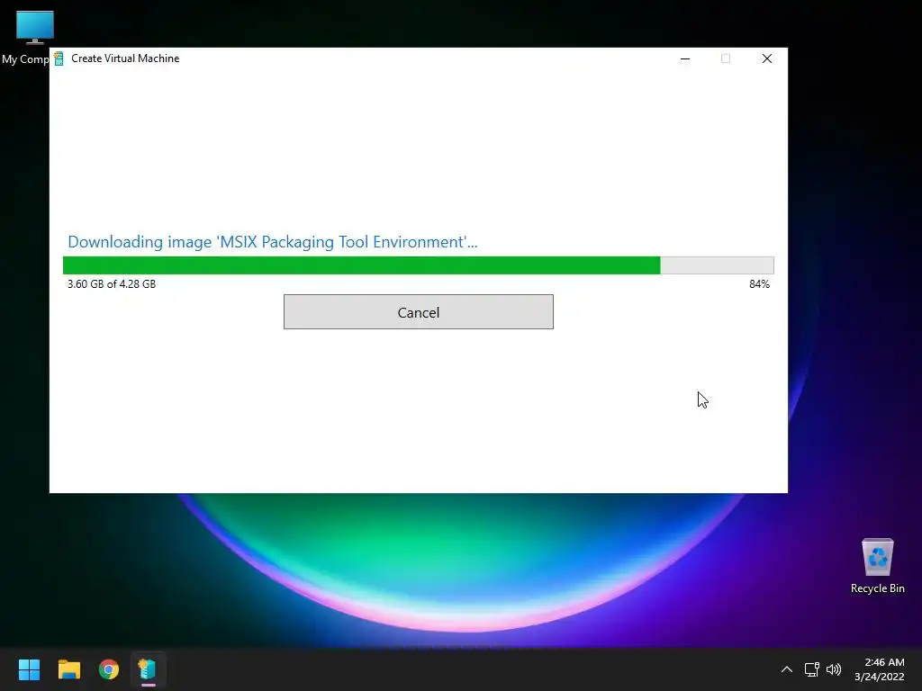Image resolution: width=922 pixels, height=691 pixels.
Task: Click the Create Virtual Machine title icon
Action: (x=59, y=58)
